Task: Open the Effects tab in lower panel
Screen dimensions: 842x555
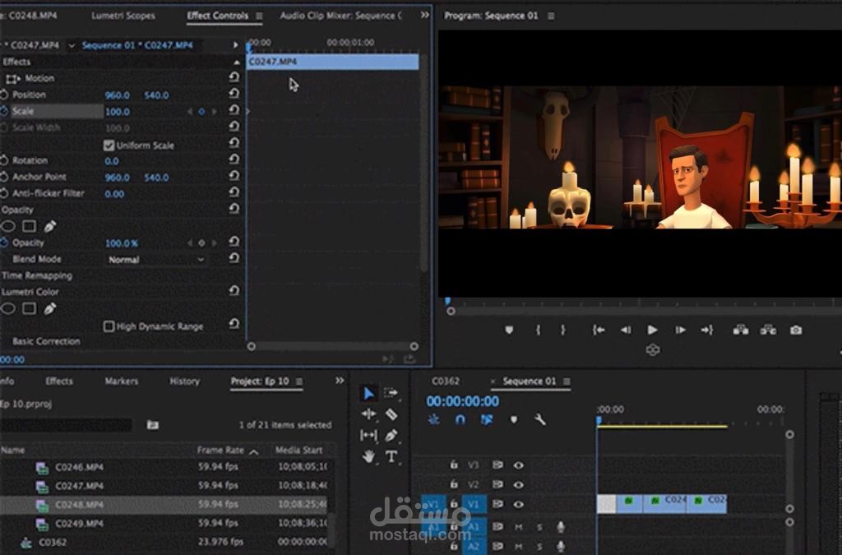Action: pos(59,381)
